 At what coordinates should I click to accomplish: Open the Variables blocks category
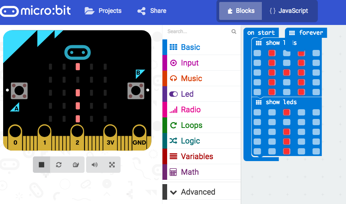196,156
